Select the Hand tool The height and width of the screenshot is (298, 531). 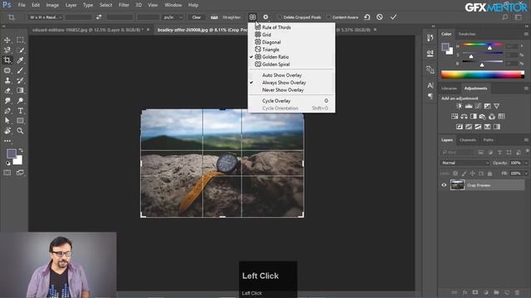(7, 131)
